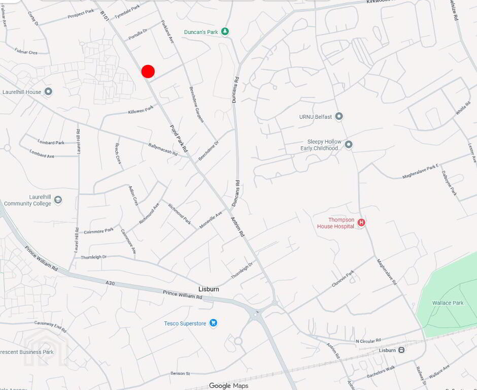The image size is (477, 390).
Task: Click the red location marker dot
Action: pos(148,71)
